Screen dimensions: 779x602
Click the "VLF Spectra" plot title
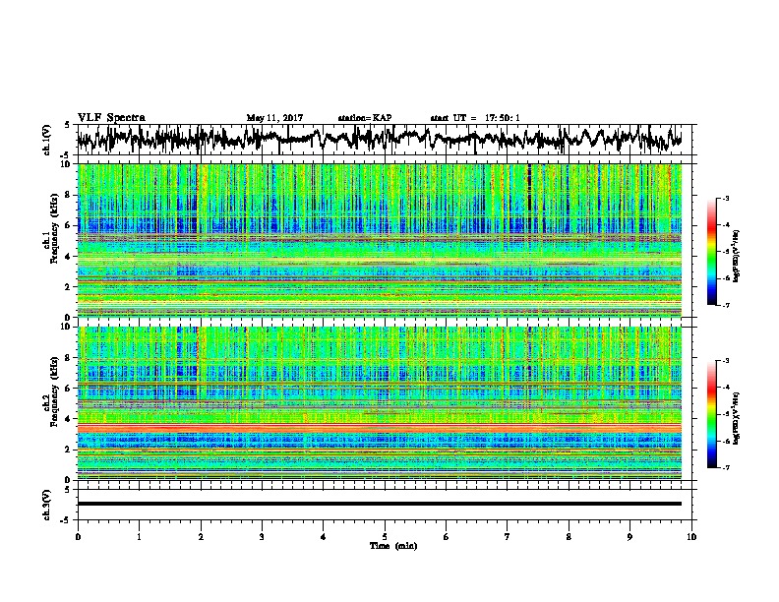click(111, 117)
